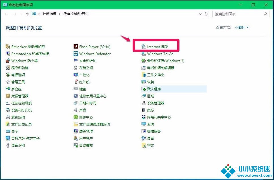
Task: Open the 凭据管理器 icon
Action: tap(8, 96)
